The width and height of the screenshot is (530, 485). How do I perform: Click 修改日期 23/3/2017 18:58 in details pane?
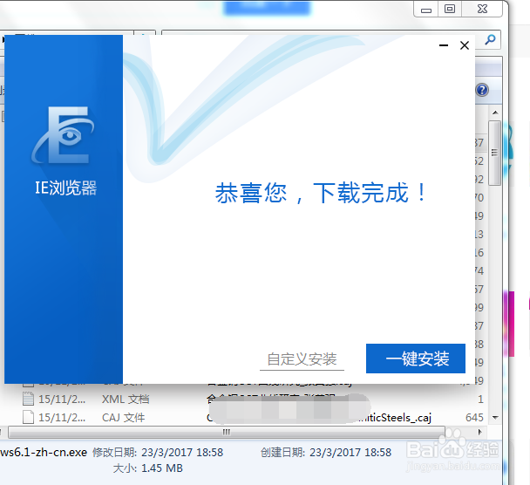tap(158, 453)
